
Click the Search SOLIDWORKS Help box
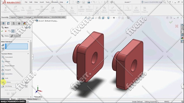(x=152, y=2)
